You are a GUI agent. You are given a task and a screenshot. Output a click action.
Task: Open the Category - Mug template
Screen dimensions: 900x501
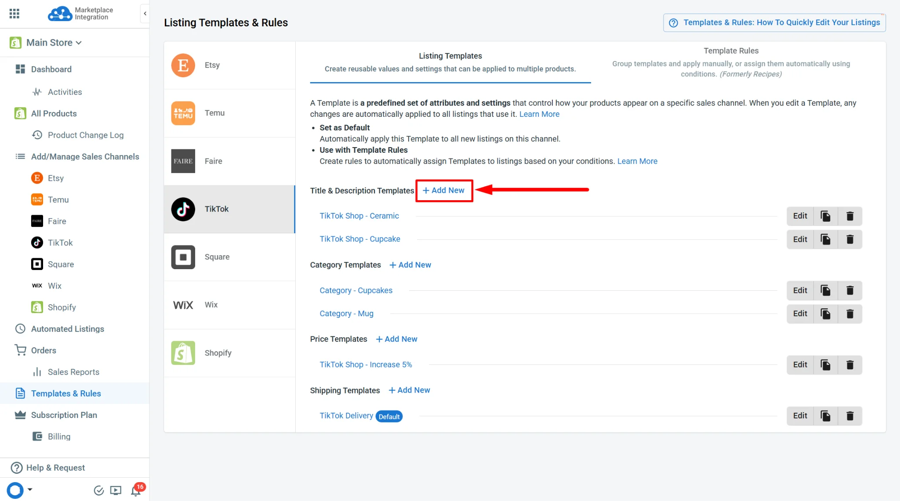point(346,314)
